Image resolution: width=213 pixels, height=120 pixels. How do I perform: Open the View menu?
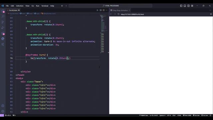coord(27,6)
